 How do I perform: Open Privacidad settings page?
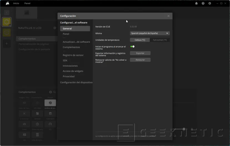69,76
